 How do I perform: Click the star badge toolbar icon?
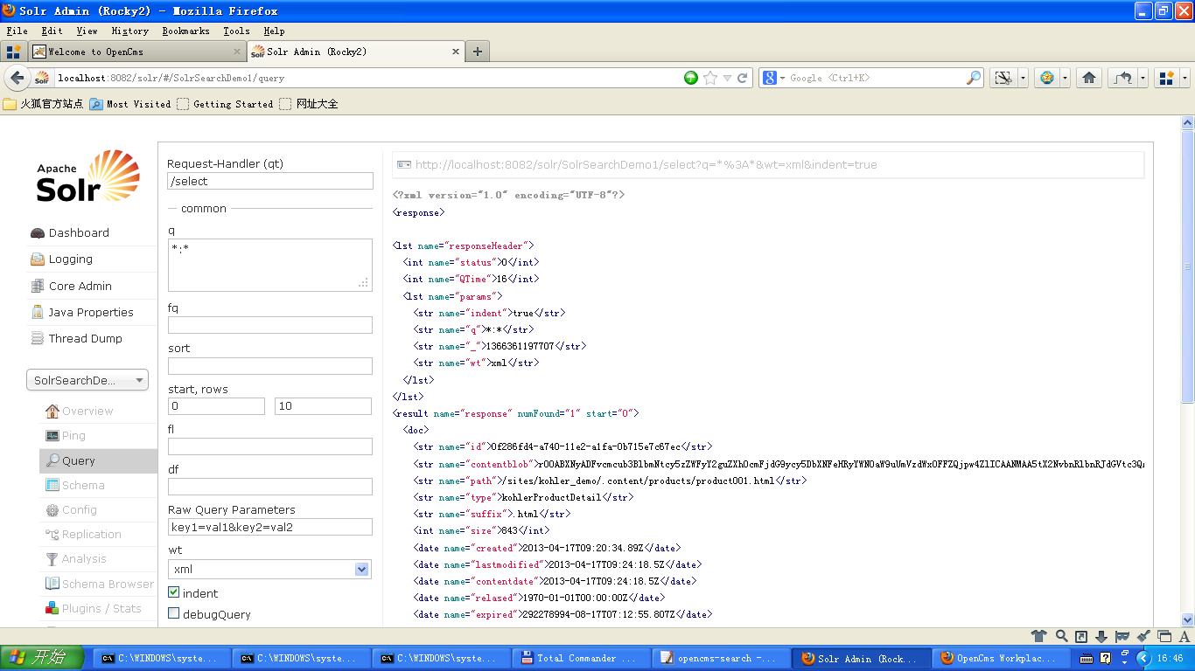(x=1047, y=78)
